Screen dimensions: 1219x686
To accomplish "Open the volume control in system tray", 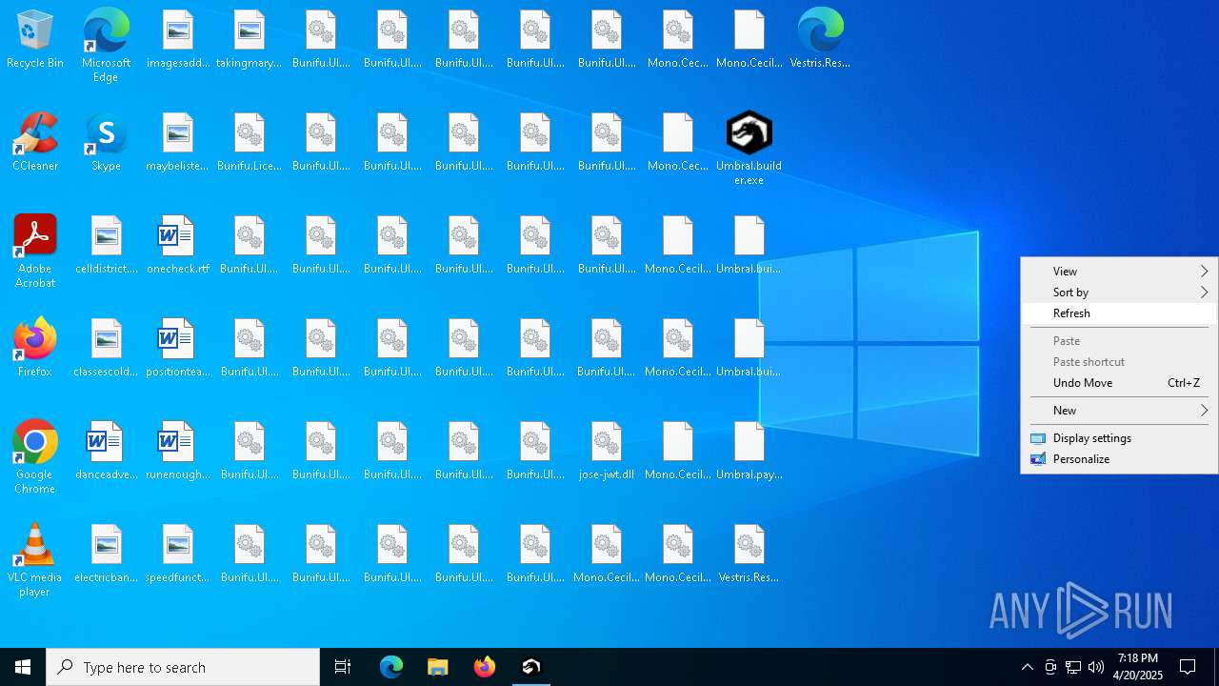I will (1096, 667).
